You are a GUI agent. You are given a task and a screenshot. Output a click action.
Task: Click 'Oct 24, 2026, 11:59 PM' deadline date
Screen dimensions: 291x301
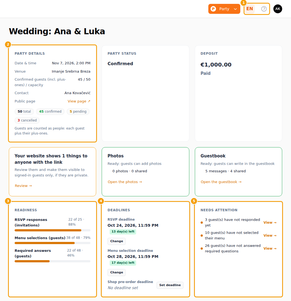pyautogui.click(x=133, y=225)
